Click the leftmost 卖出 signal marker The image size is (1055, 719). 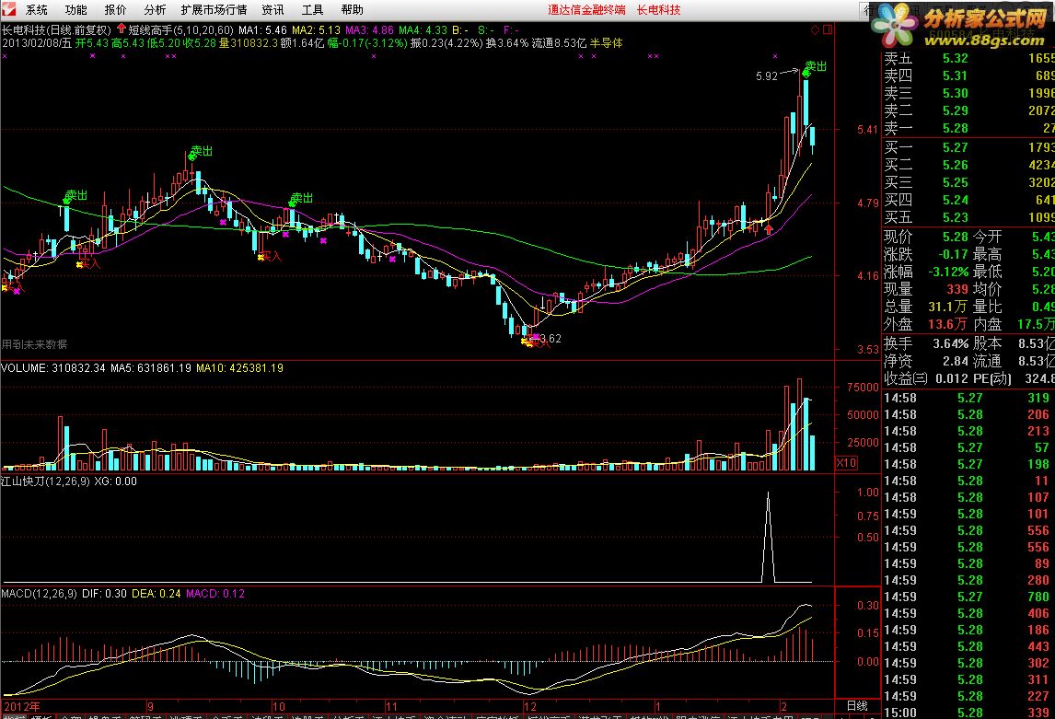click(75, 196)
